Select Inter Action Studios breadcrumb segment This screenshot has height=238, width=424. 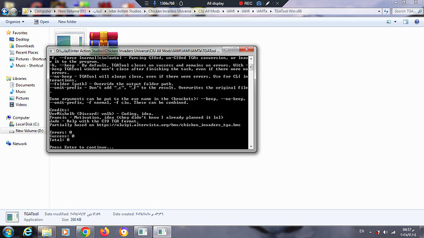125,11
